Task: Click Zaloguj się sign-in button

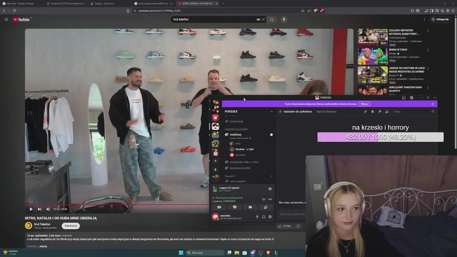Action: click(440, 19)
